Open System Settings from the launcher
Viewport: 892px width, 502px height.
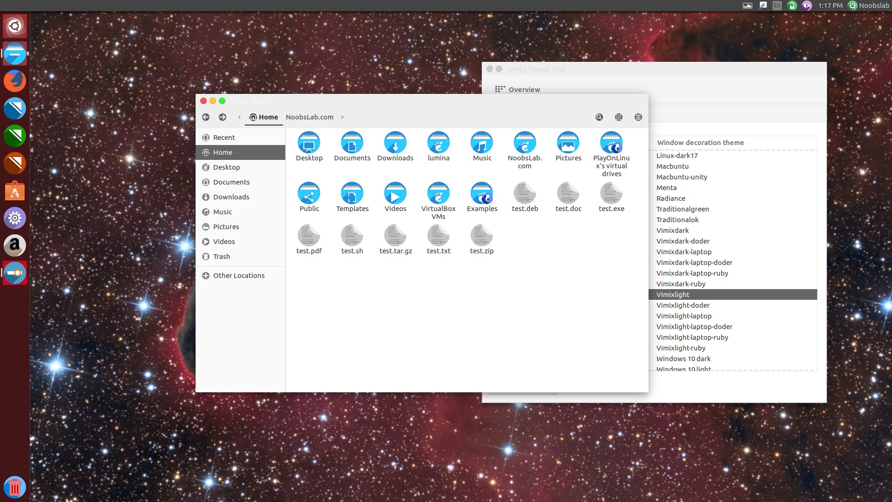pyautogui.click(x=15, y=218)
